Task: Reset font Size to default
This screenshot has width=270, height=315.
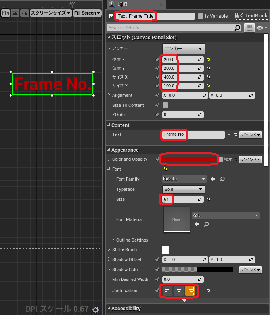Action: (209, 199)
